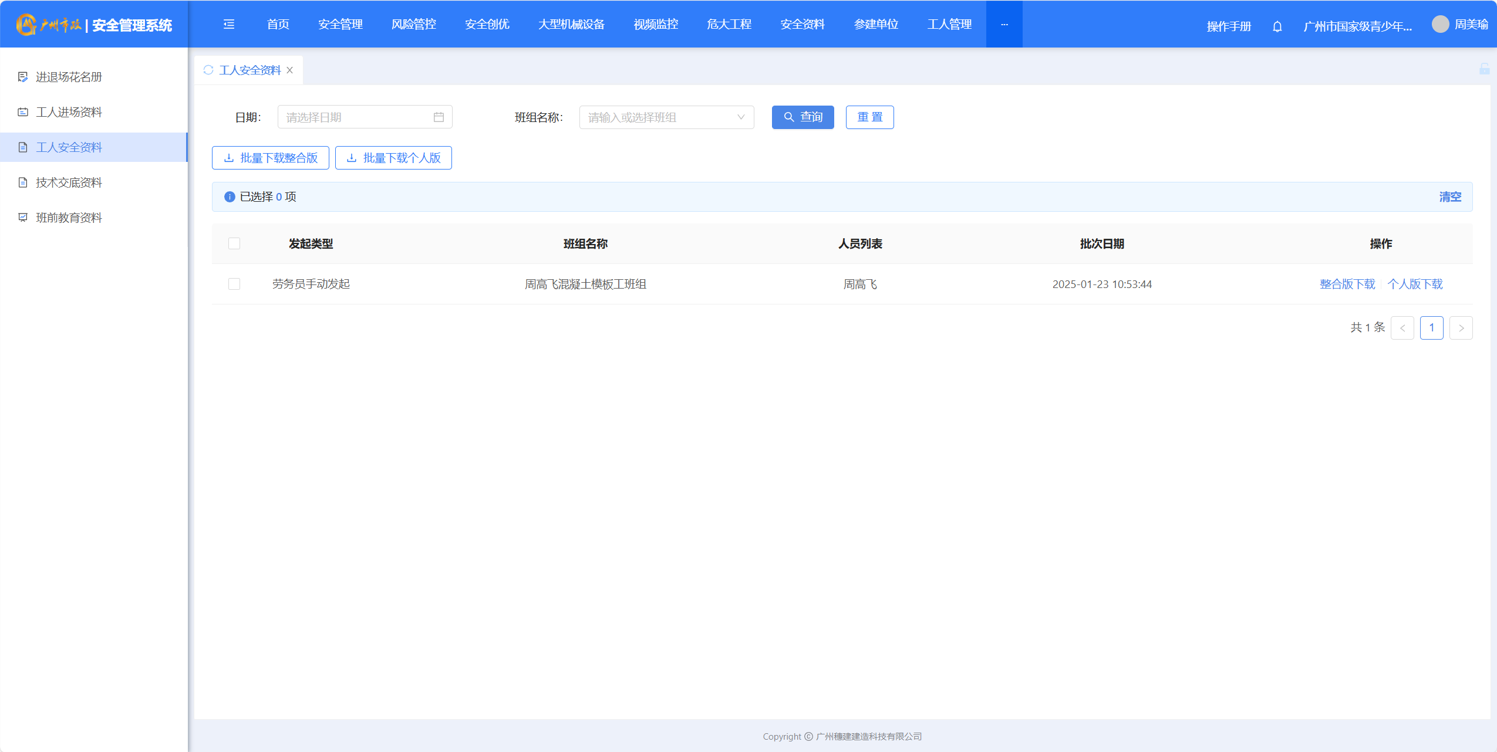Open the 广州市国家级青少年 project selector
This screenshot has width=1497, height=752.
[x=1357, y=26]
